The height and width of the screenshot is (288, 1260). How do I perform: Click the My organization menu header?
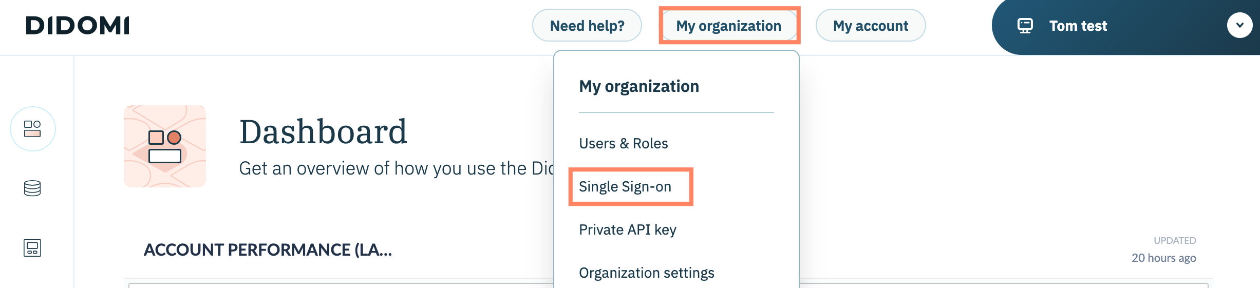pos(638,86)
